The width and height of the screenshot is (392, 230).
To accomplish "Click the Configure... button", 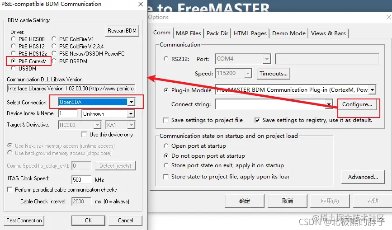I will pyautogui.click(x=357, y=104).
